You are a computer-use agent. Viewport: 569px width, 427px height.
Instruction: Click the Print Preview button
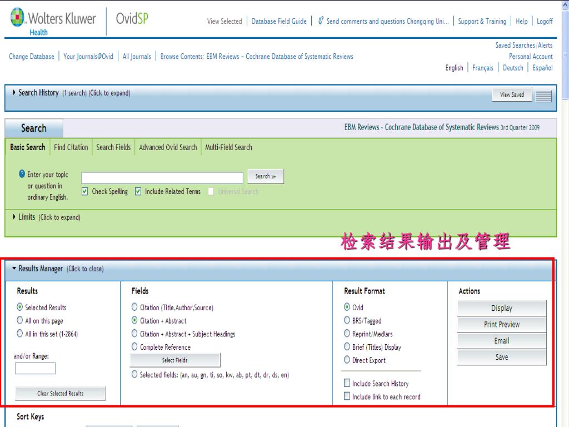click(502, 325)
